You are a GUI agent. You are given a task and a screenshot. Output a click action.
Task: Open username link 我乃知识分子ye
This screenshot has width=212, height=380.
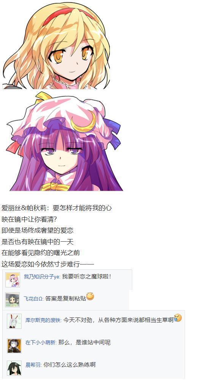[x=42, y=277]
